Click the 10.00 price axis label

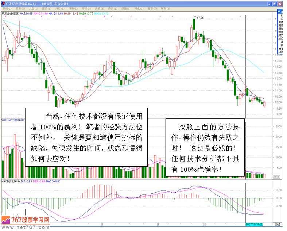[279, 102]
